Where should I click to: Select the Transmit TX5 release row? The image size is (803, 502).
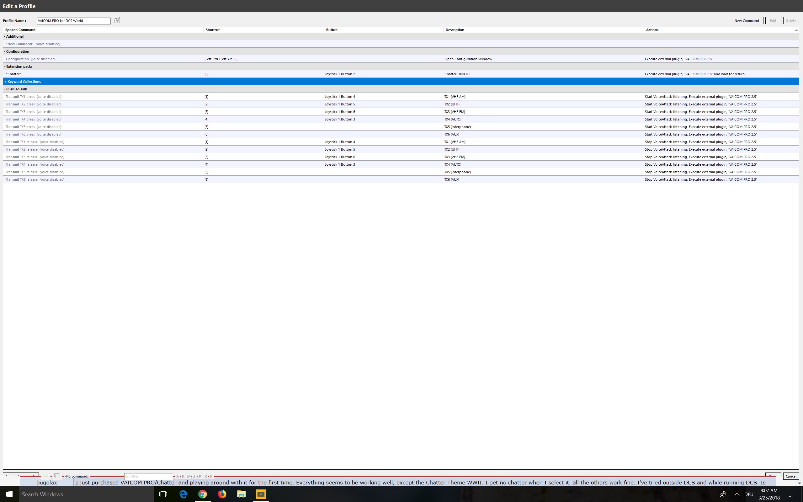point(401,172)
